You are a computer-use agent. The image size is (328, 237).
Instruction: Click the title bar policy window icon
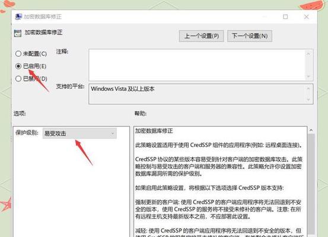coord(18,17)
